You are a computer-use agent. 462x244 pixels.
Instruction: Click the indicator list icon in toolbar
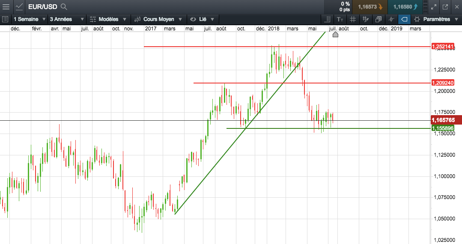click(327, 19)
